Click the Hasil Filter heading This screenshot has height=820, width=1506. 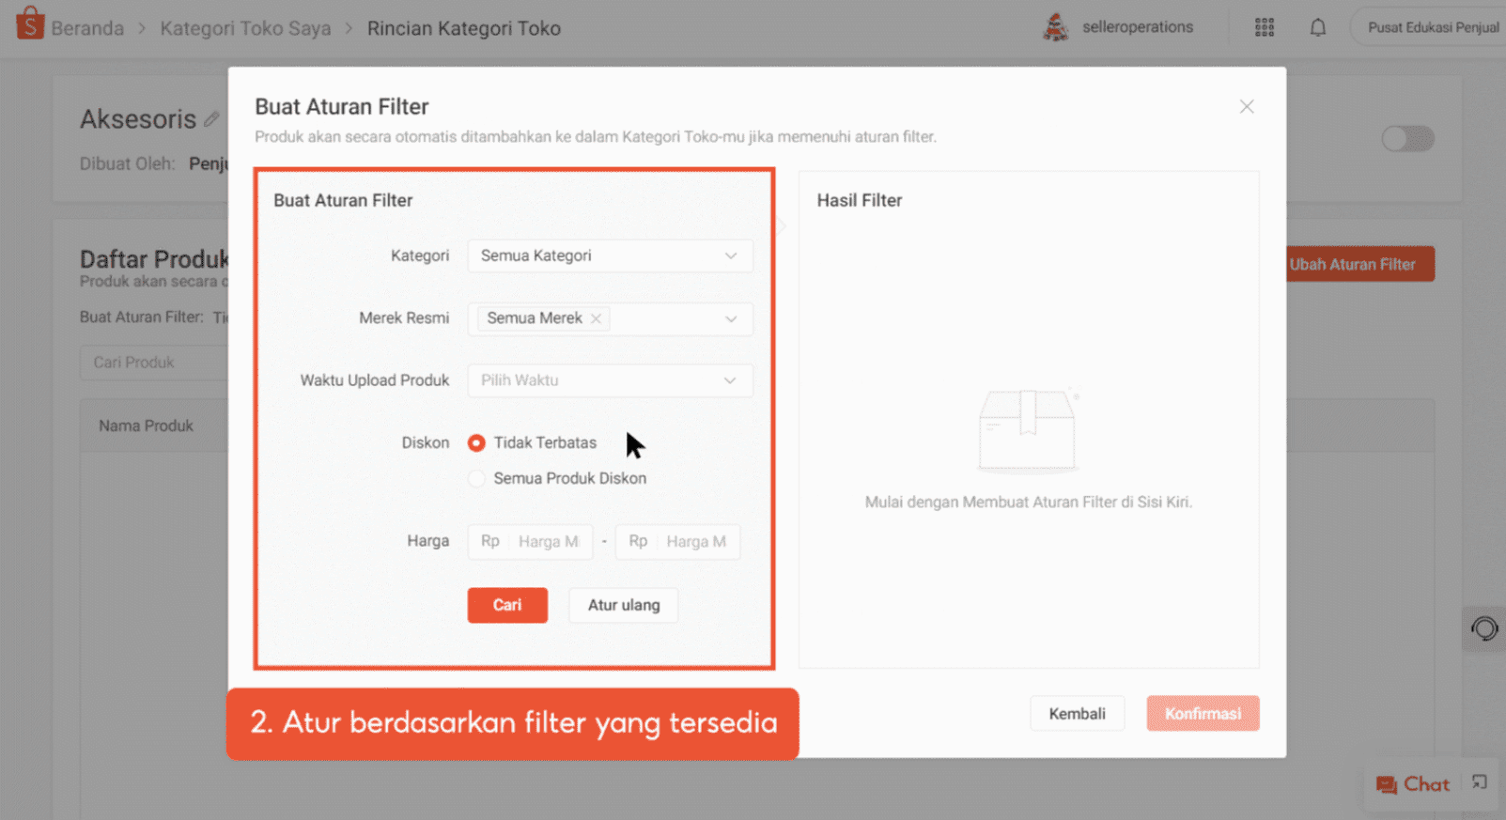859,200
